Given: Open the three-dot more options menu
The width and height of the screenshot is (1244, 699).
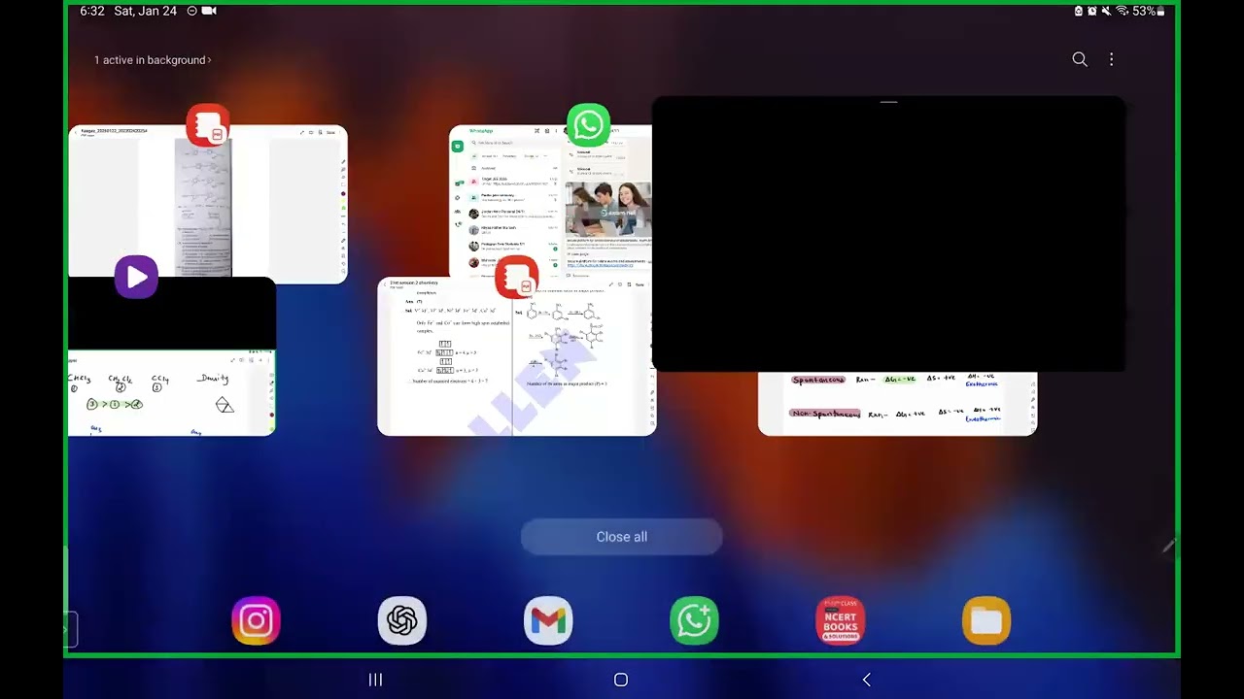Looking at the screenshot, I should pos(1112,59).
